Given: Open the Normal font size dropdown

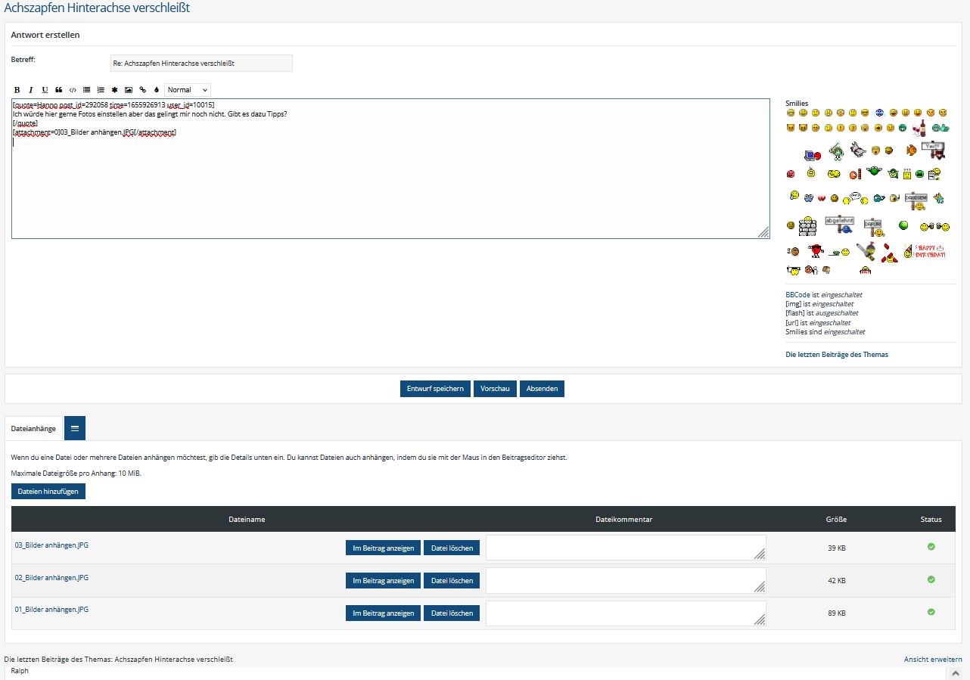Looking at the screenshot, I should [x=187, y=90].
